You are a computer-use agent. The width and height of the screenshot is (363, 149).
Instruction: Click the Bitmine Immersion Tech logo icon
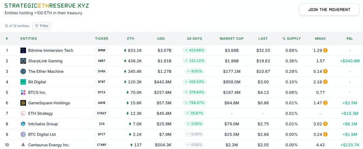pos(23,50)
